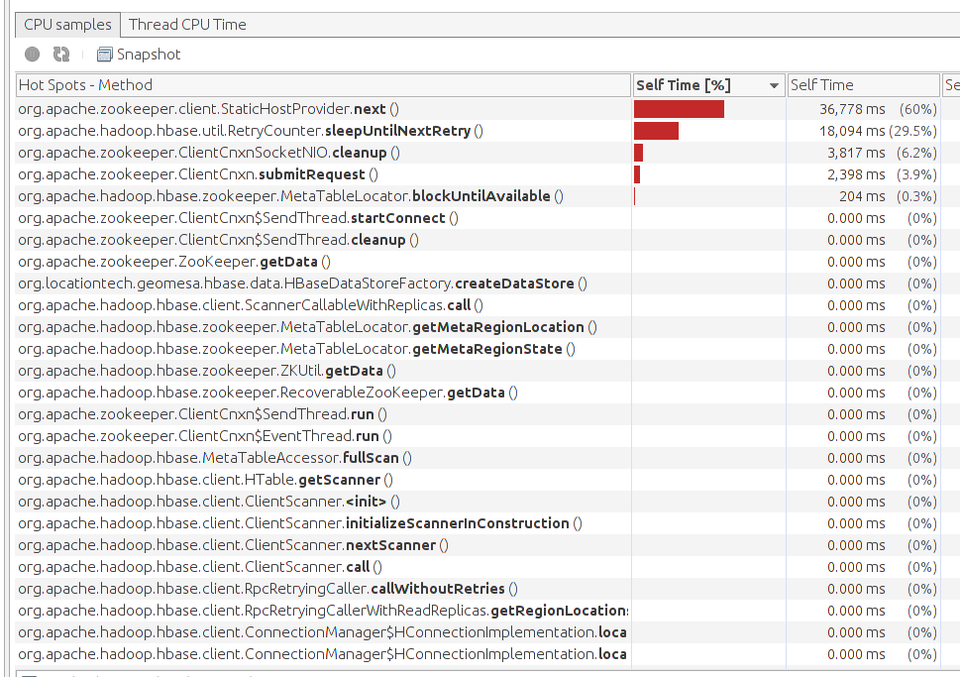
Task: Take a Snapshot of CPU samples
Action: point(139,55)
